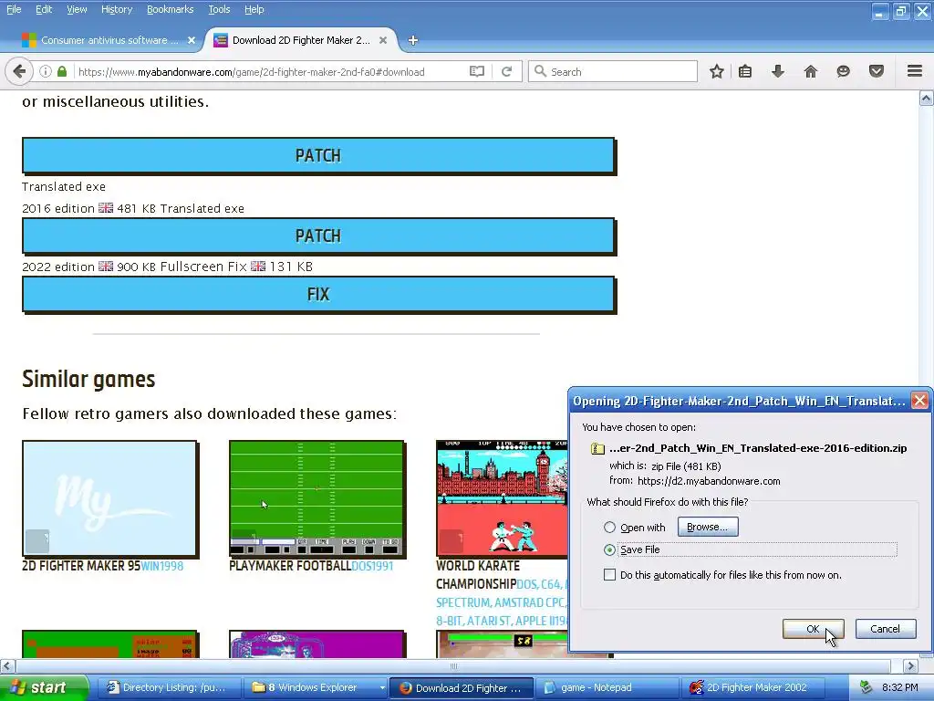The height and width of the screenshot is (701, 934).
Task: Click horizontal scrollbar right arrow
Action: (911, 665)
